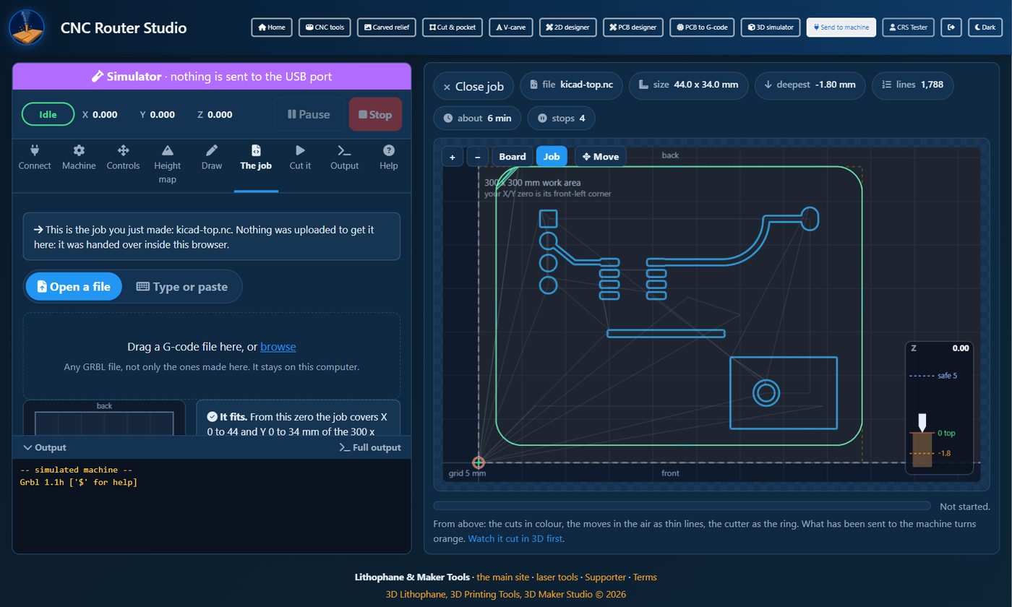Click the sign-out icon in the header
This screenshot has height=607, width=1012.
point(951,27)
